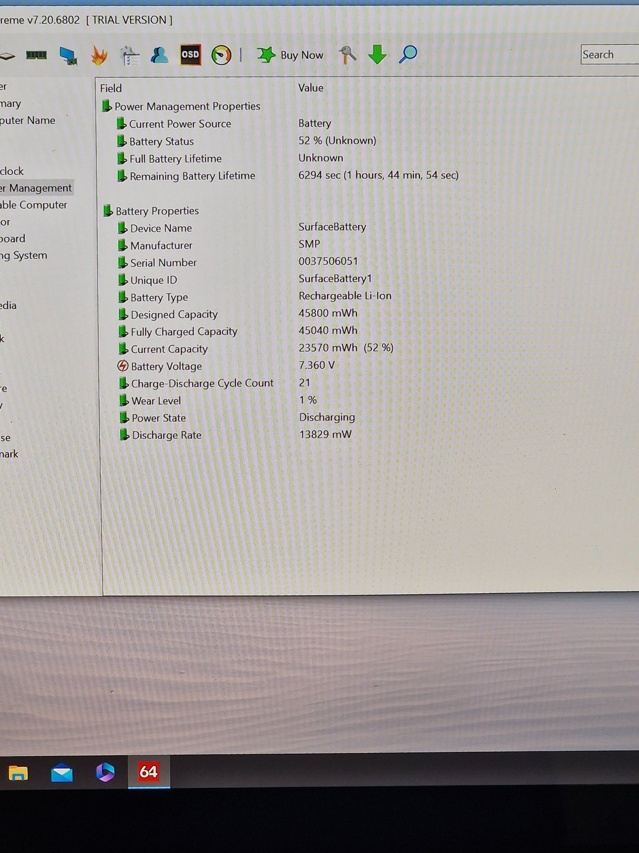Select the Summary sidebar tree item

click(11, 104)
